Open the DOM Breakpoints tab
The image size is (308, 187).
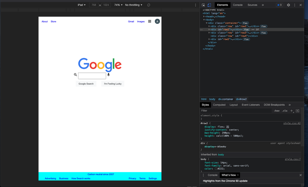click(x=274, y=105)
